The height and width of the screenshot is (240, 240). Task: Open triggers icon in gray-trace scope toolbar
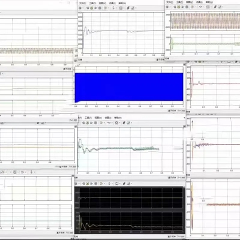point(128,8)
